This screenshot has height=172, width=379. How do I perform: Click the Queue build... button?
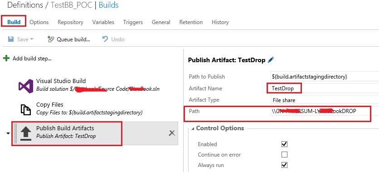click(x=69, y=39)
